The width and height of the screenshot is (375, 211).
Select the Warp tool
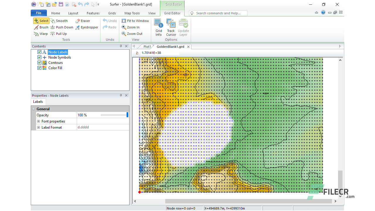[x=41, y=34]
